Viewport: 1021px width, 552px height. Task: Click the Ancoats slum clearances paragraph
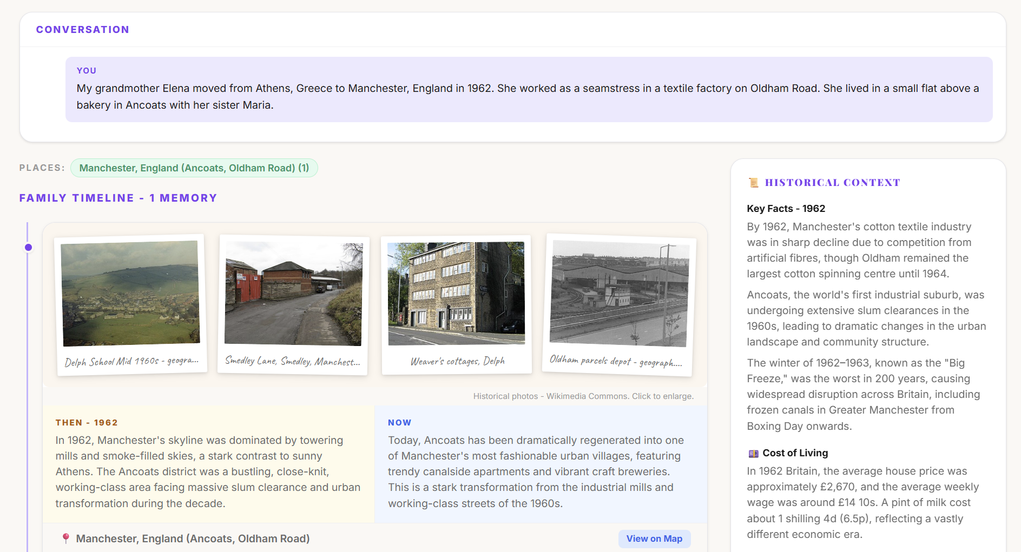(866, 318)
